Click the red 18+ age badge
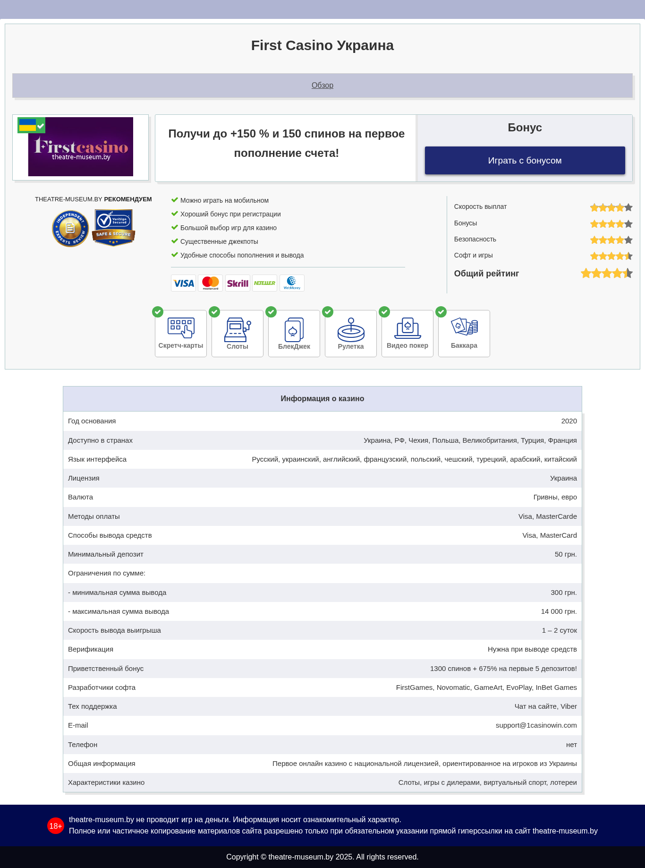 pyautogui.click(x=56, y=826)
